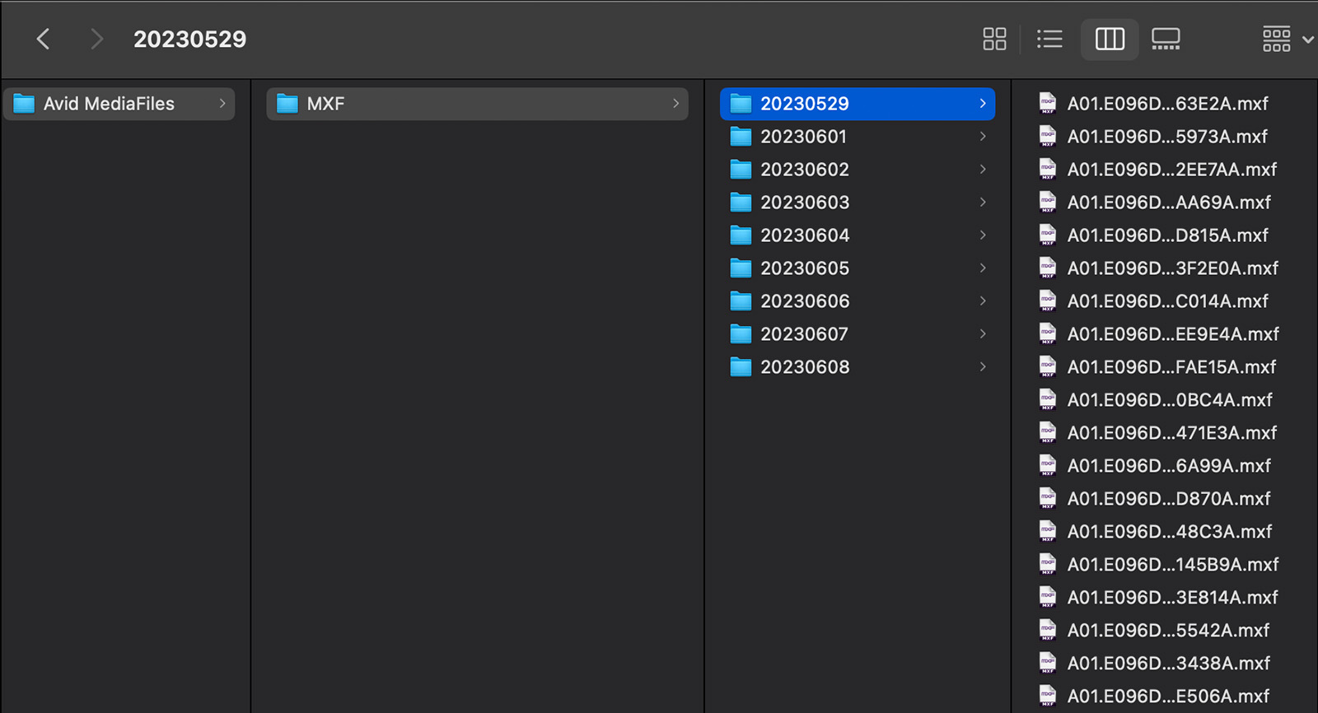Viewport: 1318px width, 713px height.
Task: Select file A01.E096D...C014A.mxf
Action: coord(1167,301)
